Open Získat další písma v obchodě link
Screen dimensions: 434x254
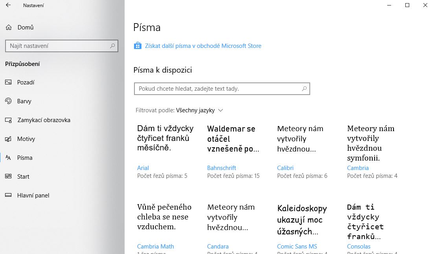pyautogui.click(x=203, y=46)
